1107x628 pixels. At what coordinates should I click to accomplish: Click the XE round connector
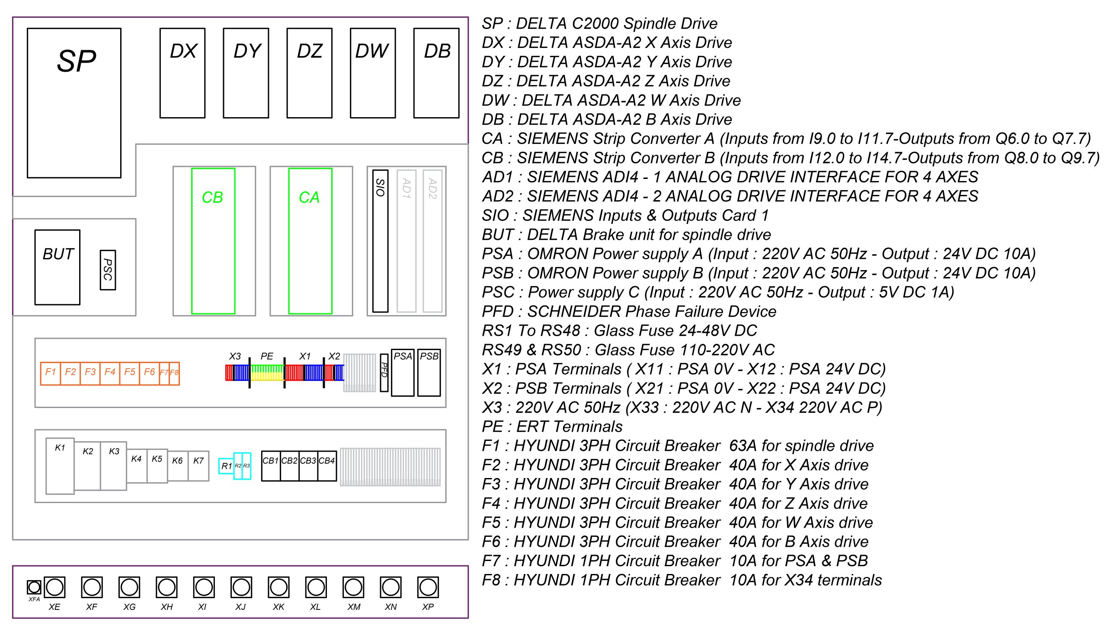point(54,587)
